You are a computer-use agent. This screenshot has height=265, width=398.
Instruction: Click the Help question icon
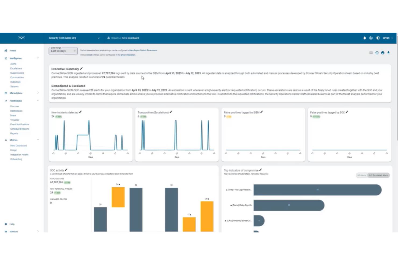(6, 224)
